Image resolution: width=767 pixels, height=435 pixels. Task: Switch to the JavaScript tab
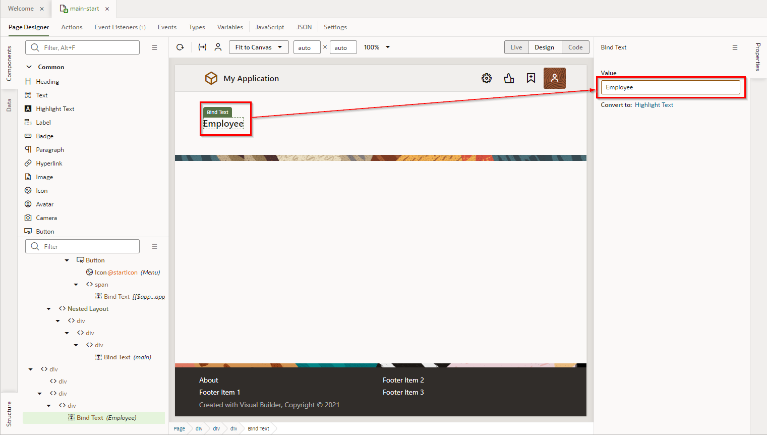269,27
